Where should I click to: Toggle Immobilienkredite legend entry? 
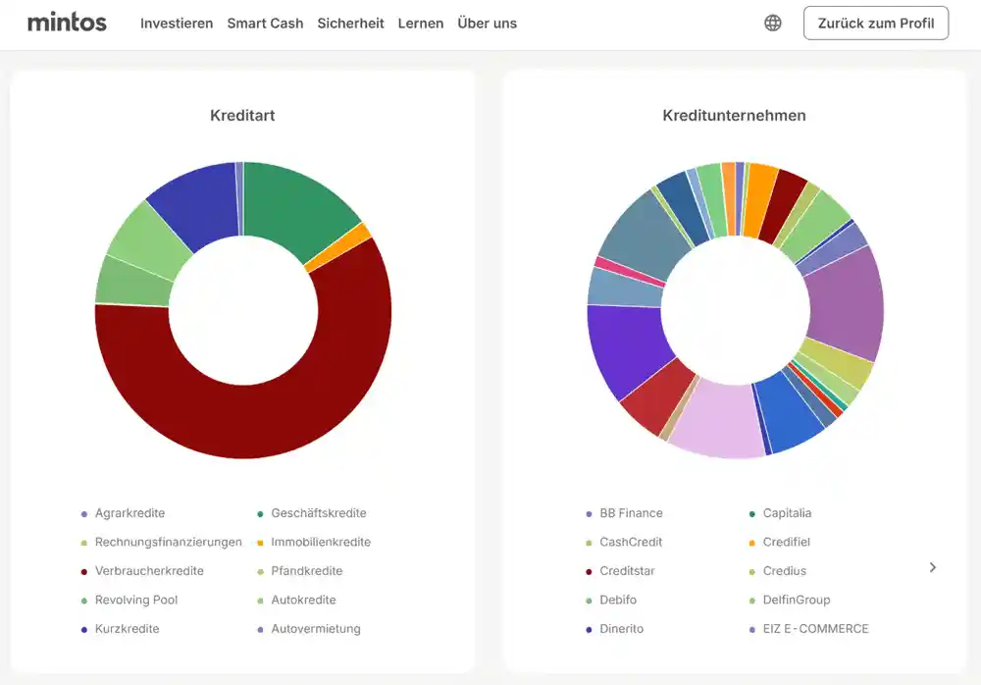click(x=314, y=543)
